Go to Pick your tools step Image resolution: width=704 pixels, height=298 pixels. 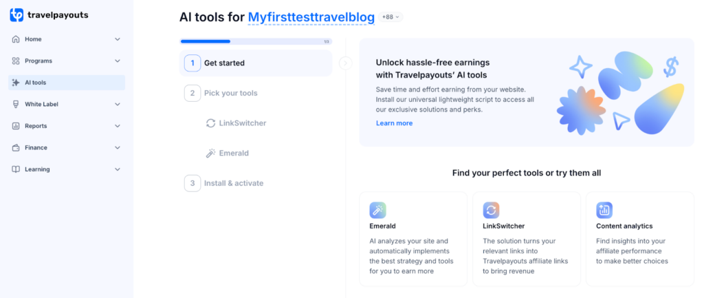230,93
